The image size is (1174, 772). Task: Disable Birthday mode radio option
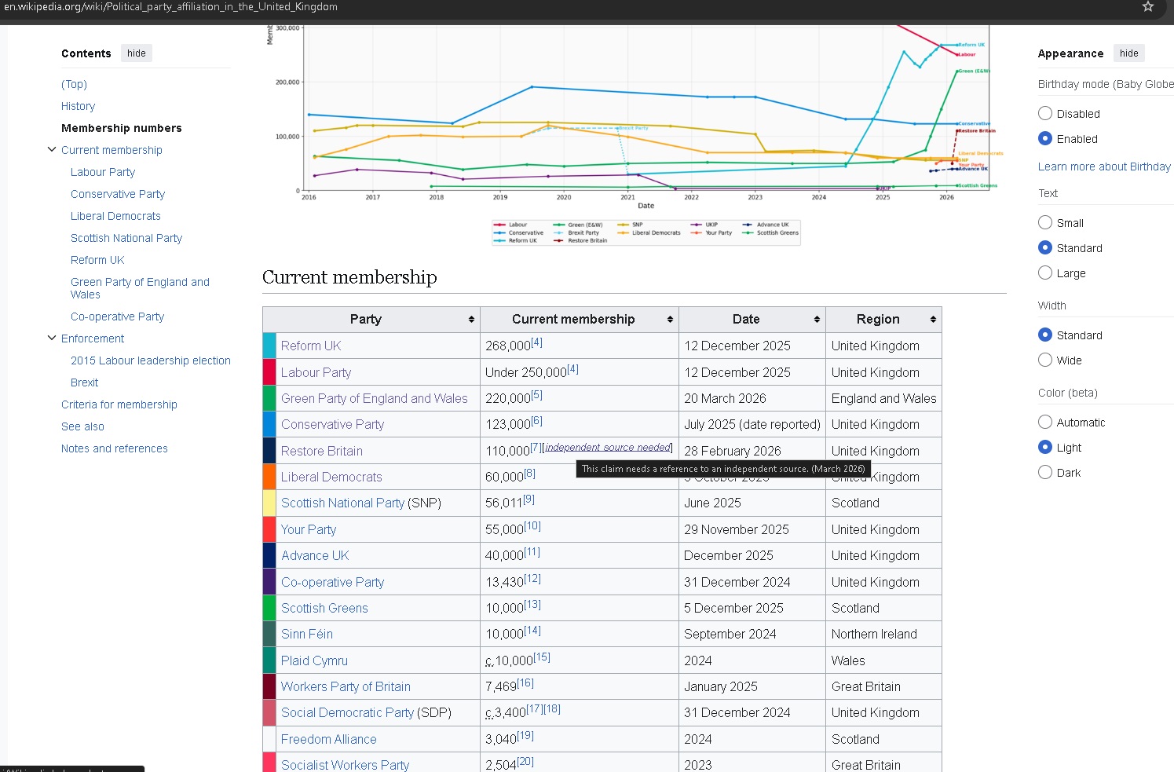(1045, 113)
